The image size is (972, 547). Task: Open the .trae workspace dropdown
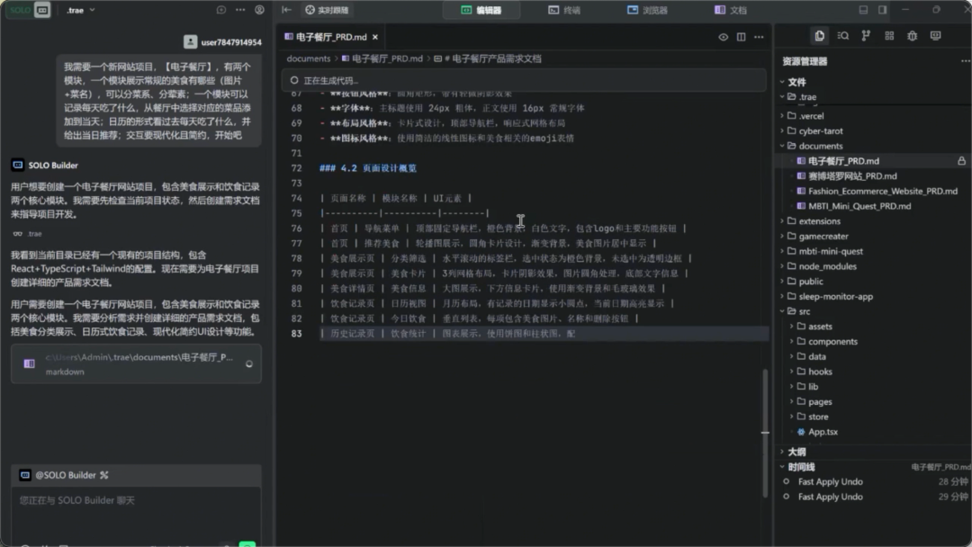click(81, 10)
